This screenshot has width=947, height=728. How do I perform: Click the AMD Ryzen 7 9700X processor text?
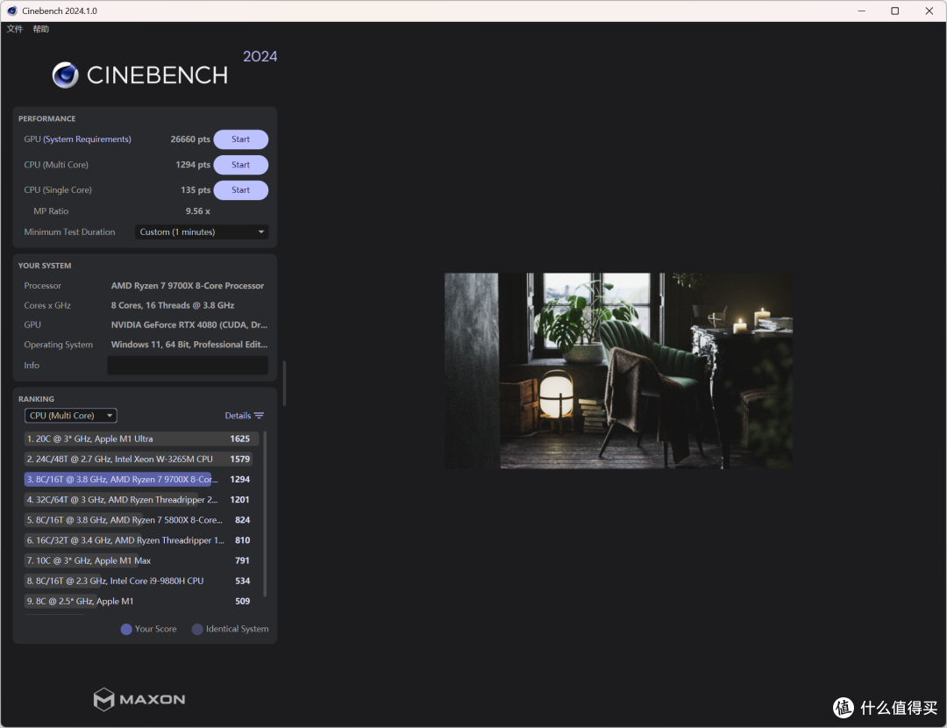188,286
